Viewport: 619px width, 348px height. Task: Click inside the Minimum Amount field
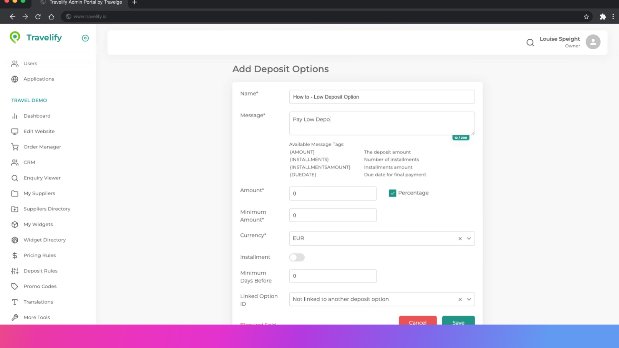pyautogui.click(x=333, y=215)
